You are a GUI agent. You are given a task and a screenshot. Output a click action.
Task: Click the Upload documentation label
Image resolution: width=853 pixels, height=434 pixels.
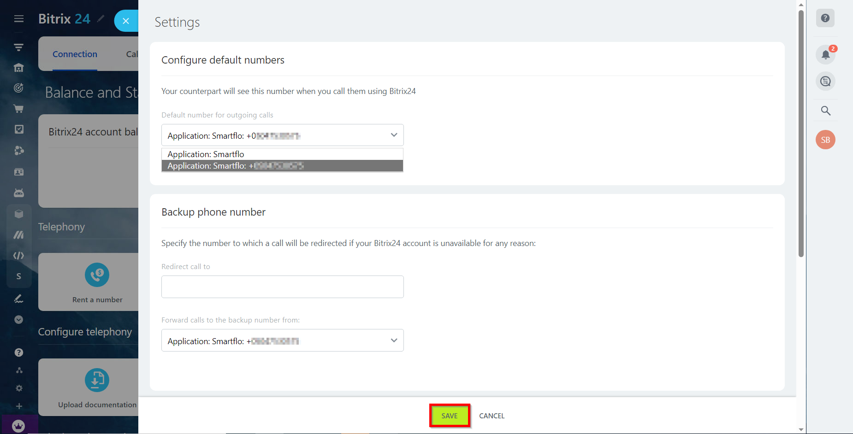97,405
